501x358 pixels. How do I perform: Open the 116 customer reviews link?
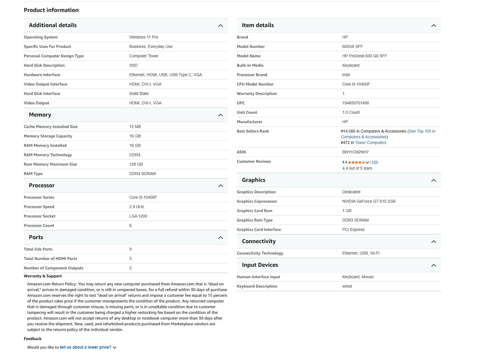pyautogui.click(x=374, y=162)
